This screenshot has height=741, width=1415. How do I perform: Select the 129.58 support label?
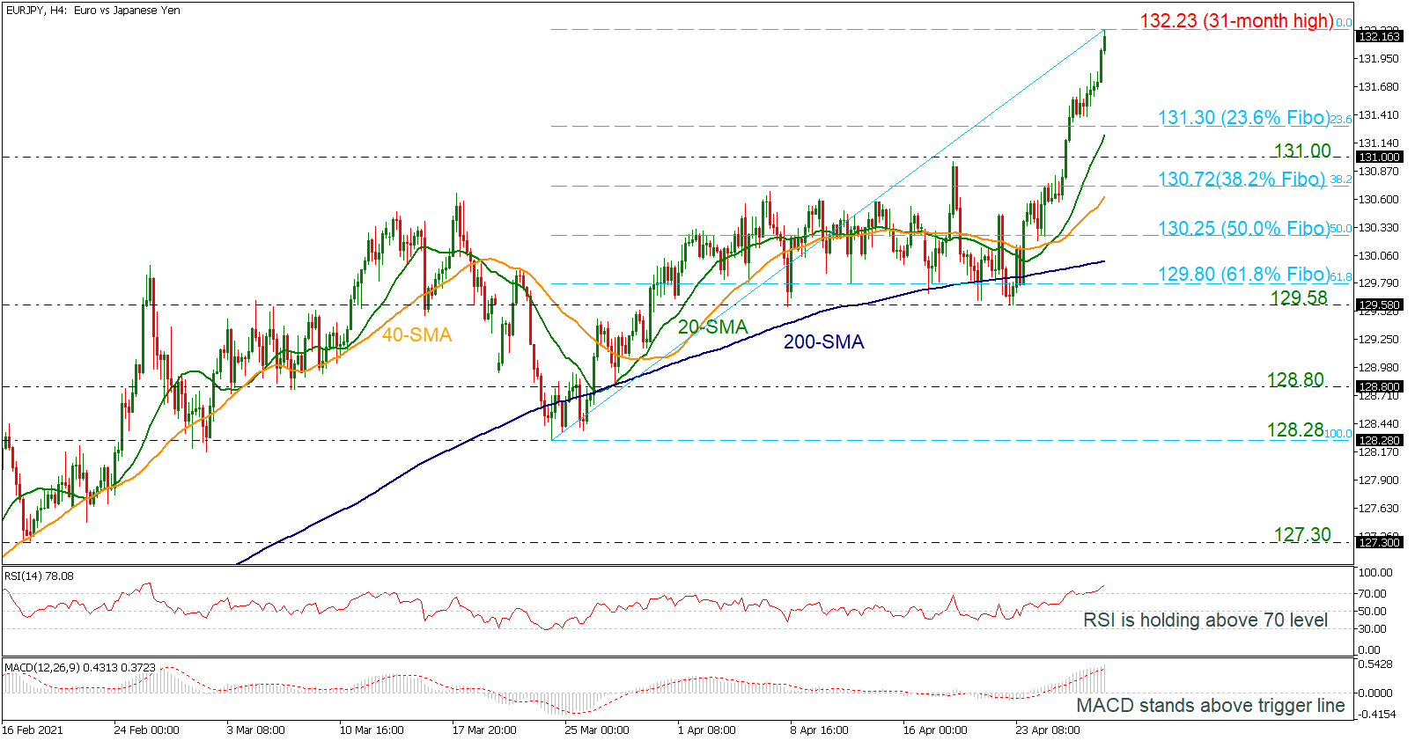click(x=1299, y=298)
